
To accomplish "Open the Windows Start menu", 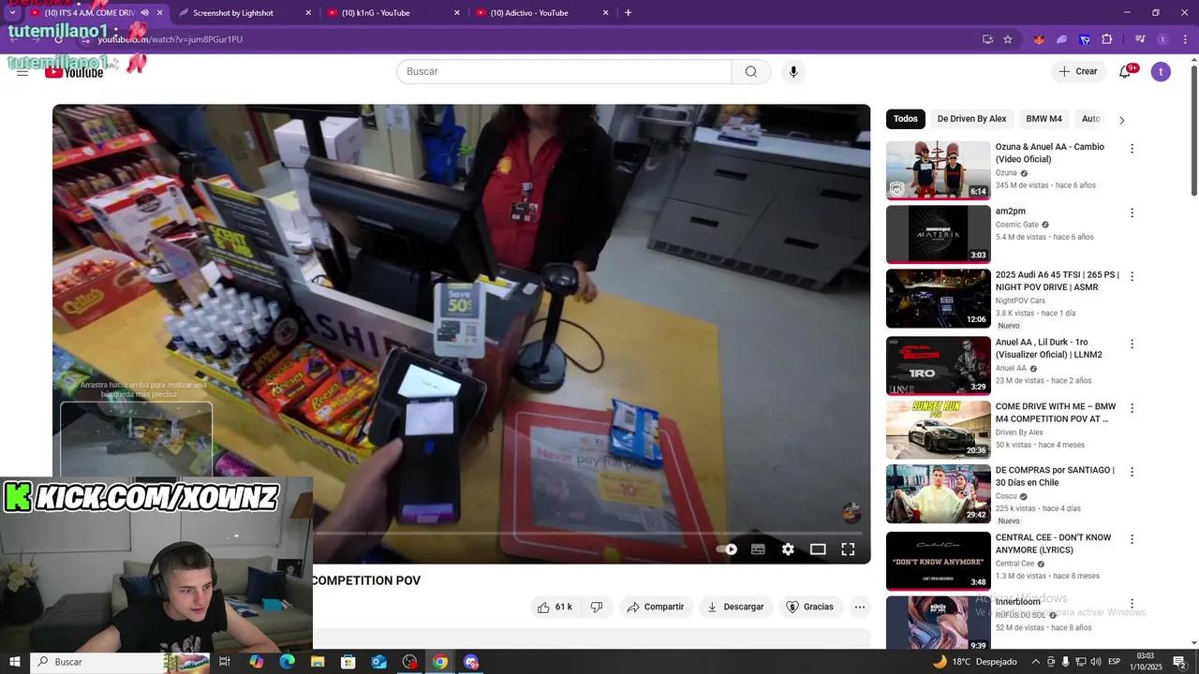I will [x=14, y=662].
